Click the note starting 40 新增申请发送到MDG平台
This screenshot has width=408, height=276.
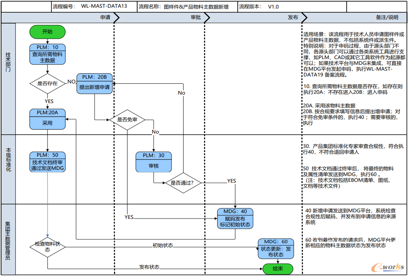tap(350, 216)
